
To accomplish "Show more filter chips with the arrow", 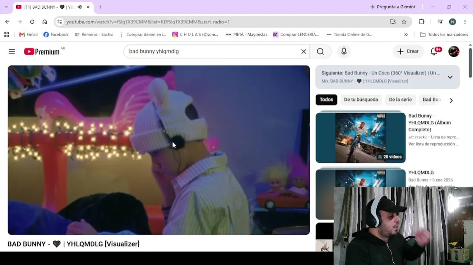I will click(x=451, y=100).
